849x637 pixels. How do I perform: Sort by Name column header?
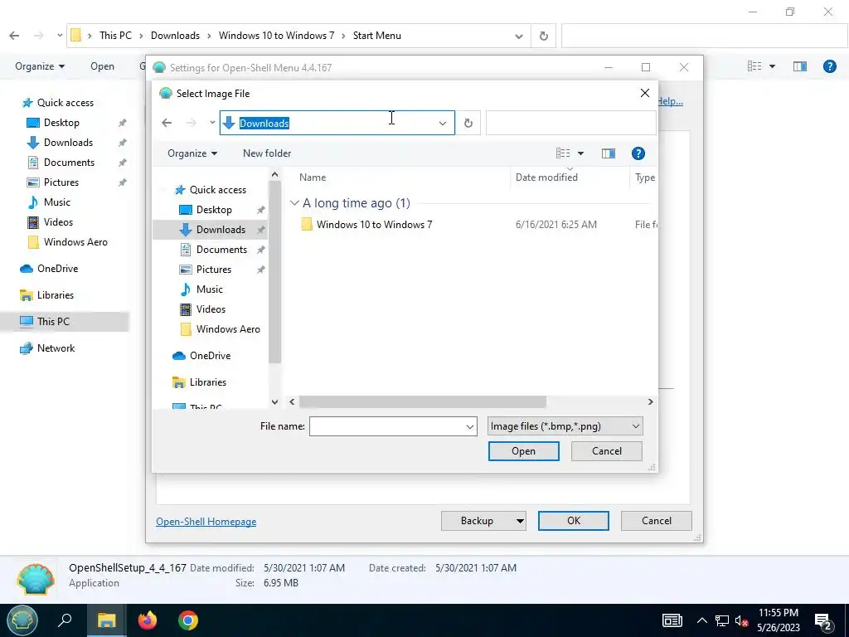[313, 177]
